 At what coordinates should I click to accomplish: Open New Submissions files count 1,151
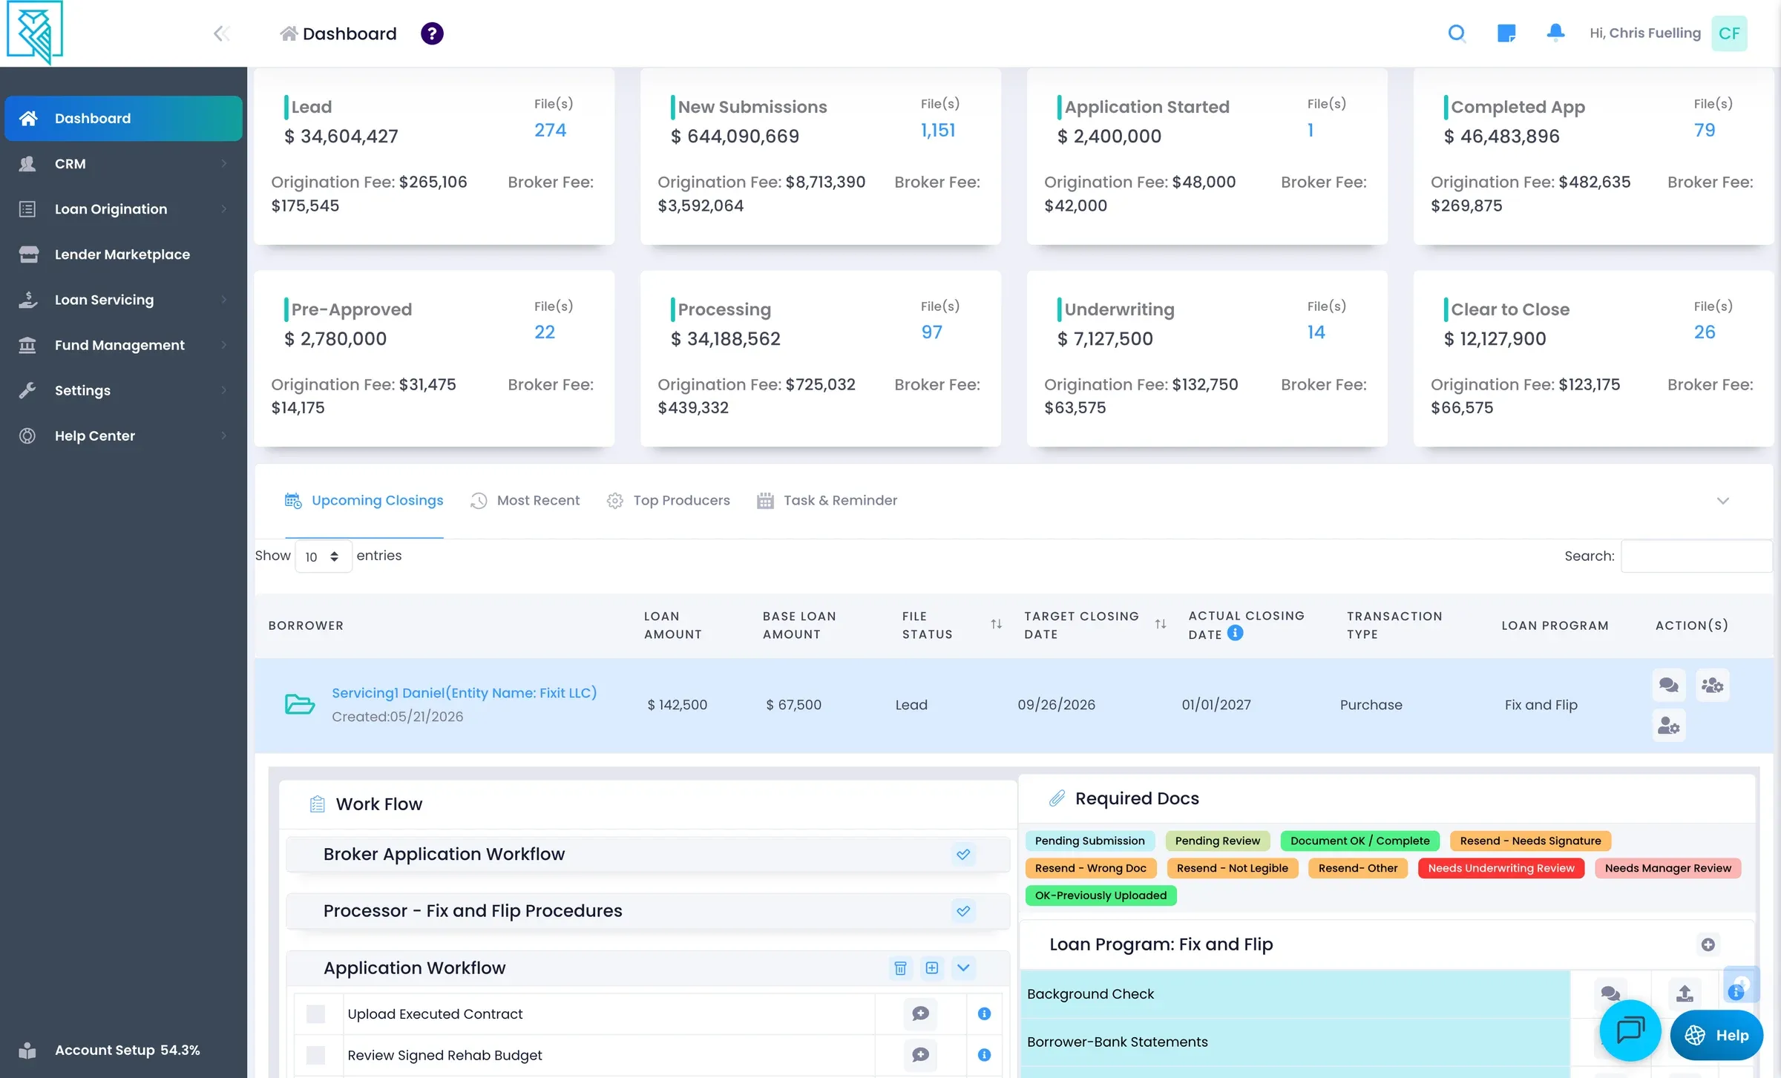coord(938,131)
